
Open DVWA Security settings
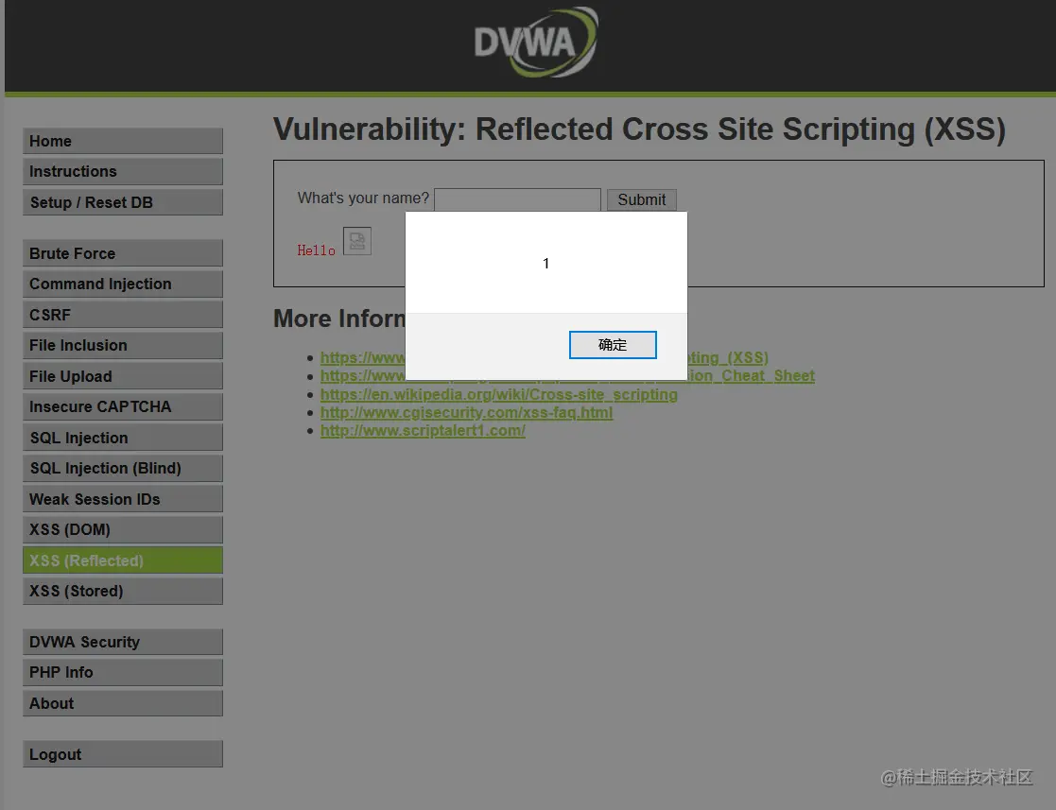tap(123, 642)
